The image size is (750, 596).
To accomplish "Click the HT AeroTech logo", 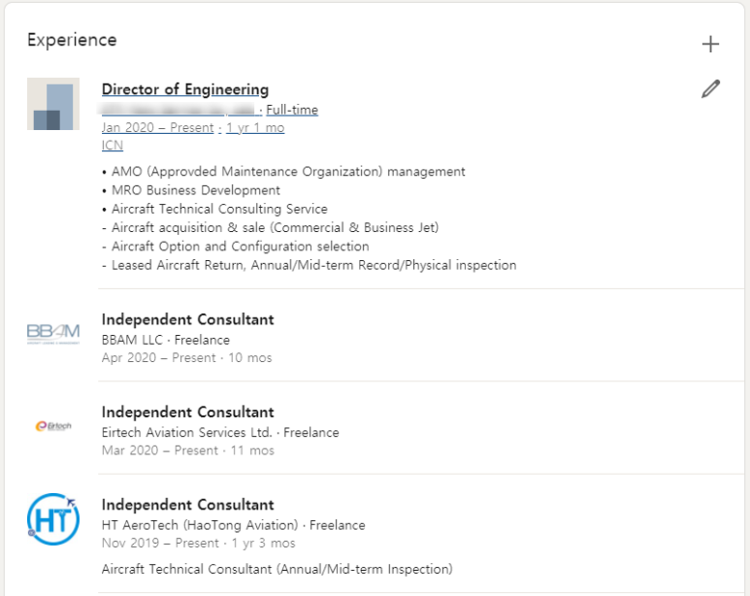I will point(53,519).
